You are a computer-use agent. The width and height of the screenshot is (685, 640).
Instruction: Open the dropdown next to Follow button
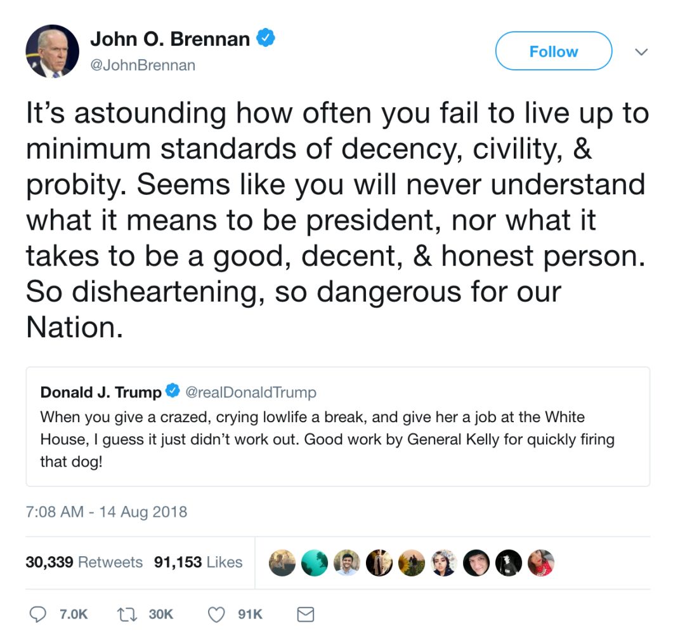pos(641,52)
